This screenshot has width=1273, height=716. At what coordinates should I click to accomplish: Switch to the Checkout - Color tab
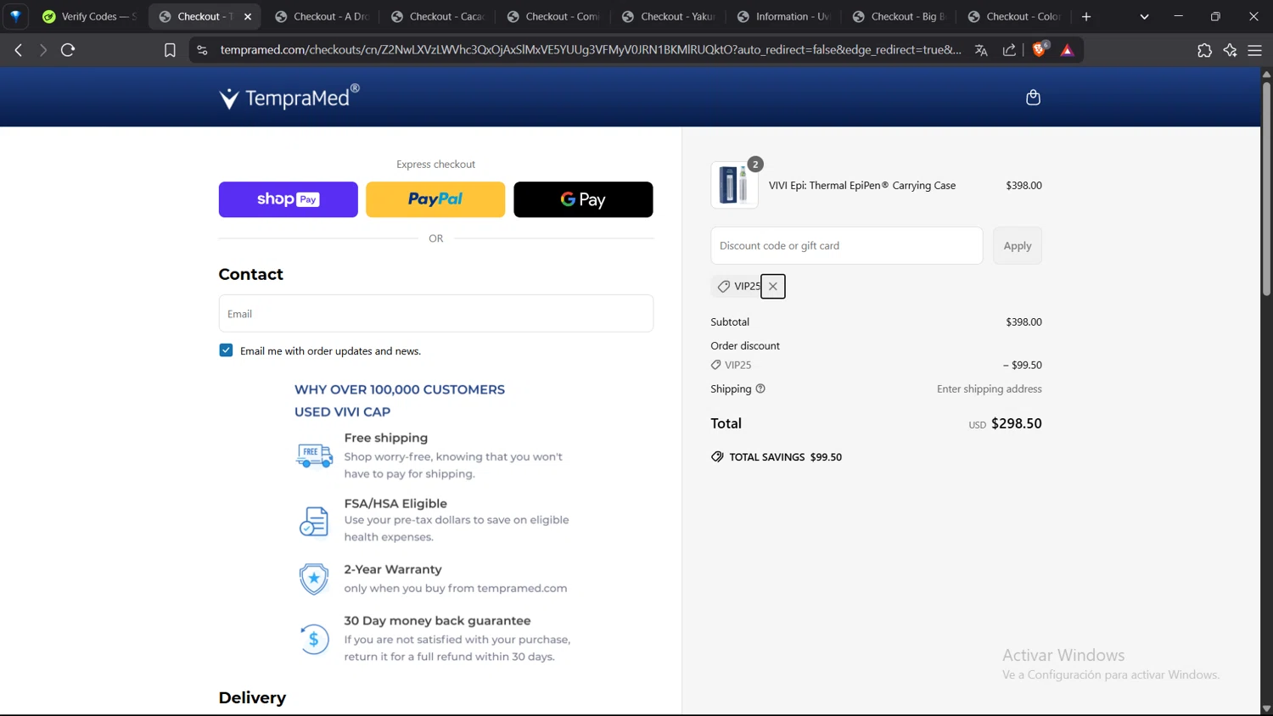click(x=1016, y=16)
